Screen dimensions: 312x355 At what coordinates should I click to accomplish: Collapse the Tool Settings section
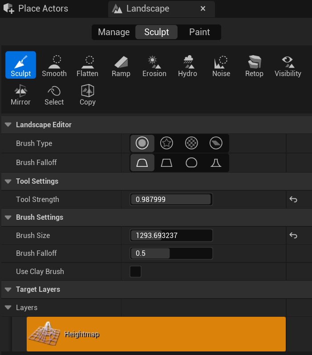[x=8, y=182]
